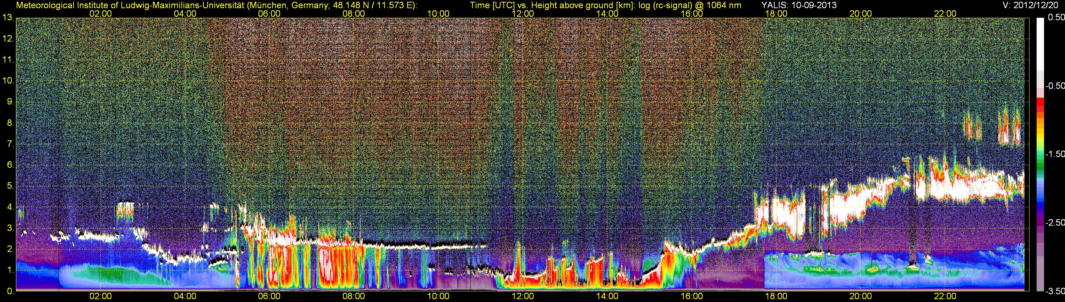The height and width of the screenshot is (302, 1065).
Task: Click the top-axis time label '06:00'
Action: (x=269, y=14)
